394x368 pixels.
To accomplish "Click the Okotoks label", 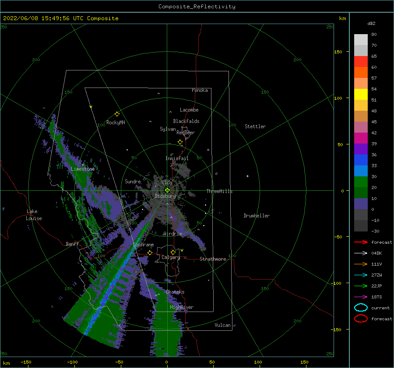I will 175,292.
